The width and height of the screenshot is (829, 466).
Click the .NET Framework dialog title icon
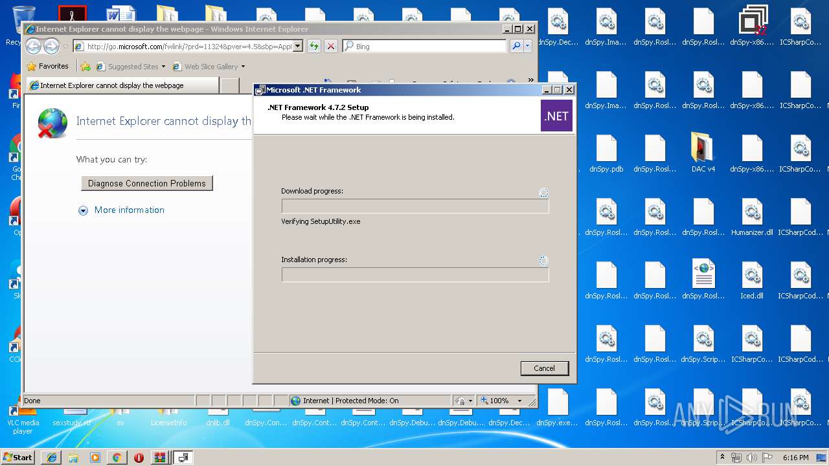point(260,90)
